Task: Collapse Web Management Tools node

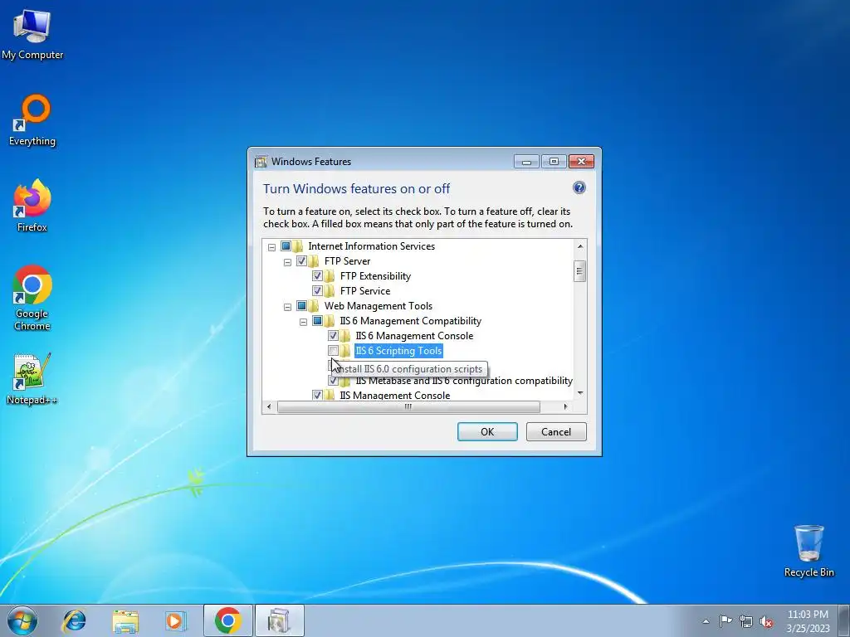Action: 287,307
